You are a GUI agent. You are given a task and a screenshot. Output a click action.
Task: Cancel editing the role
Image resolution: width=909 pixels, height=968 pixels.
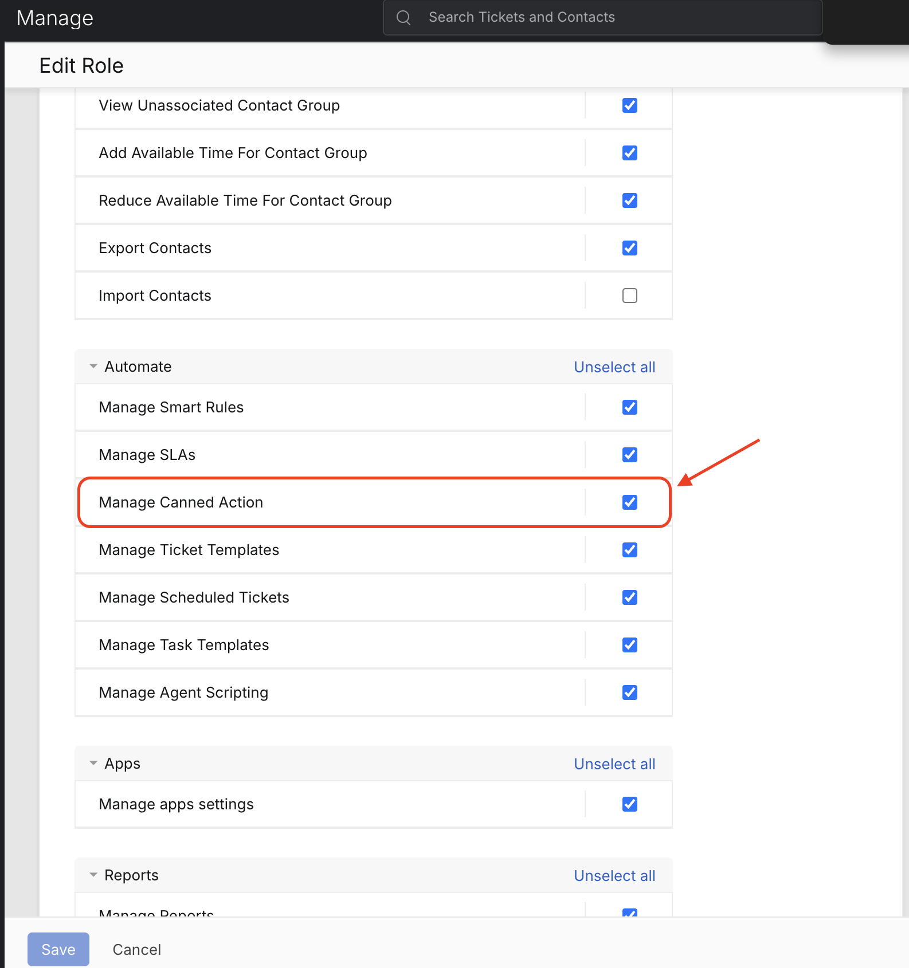tap(136, 950)
